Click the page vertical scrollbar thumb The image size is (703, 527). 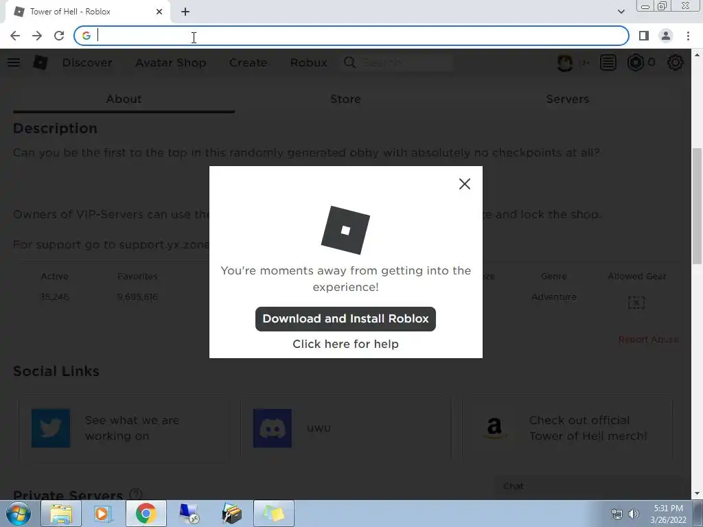698,206
